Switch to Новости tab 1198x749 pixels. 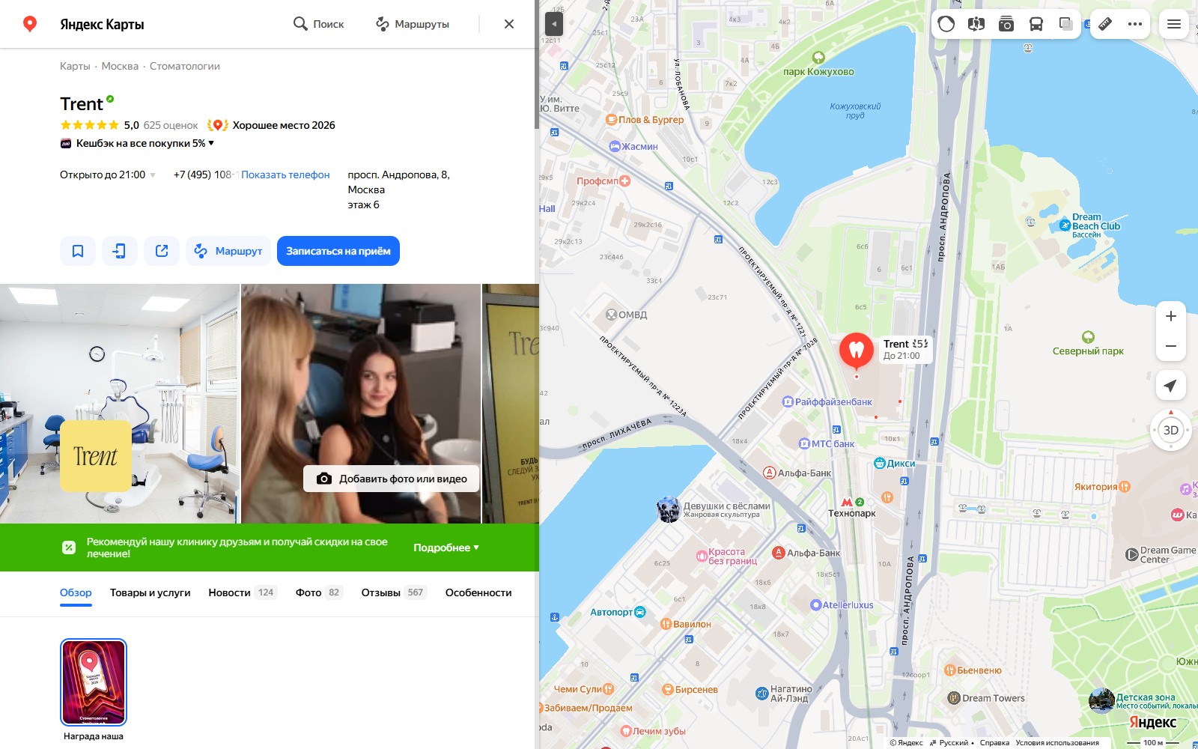[x=243, y=592]
